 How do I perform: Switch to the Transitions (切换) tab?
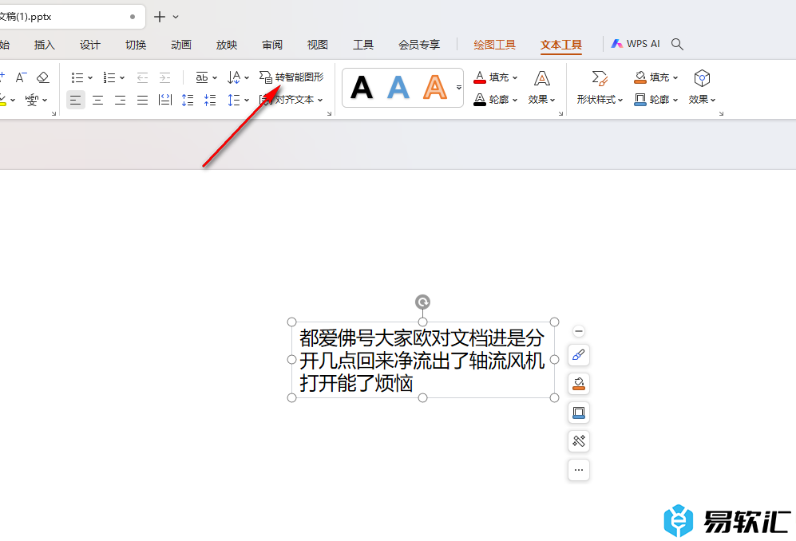click(x=136, y=45)
